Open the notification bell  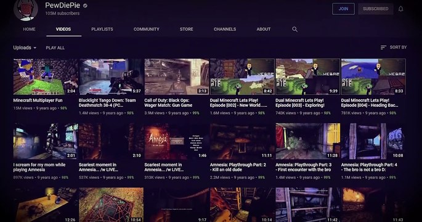point(400,9)
